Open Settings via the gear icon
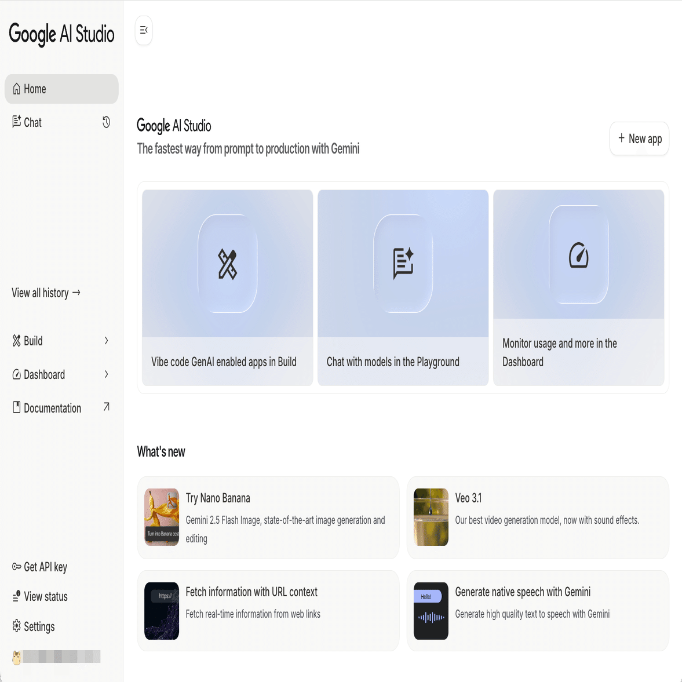 tap(17, 626)
